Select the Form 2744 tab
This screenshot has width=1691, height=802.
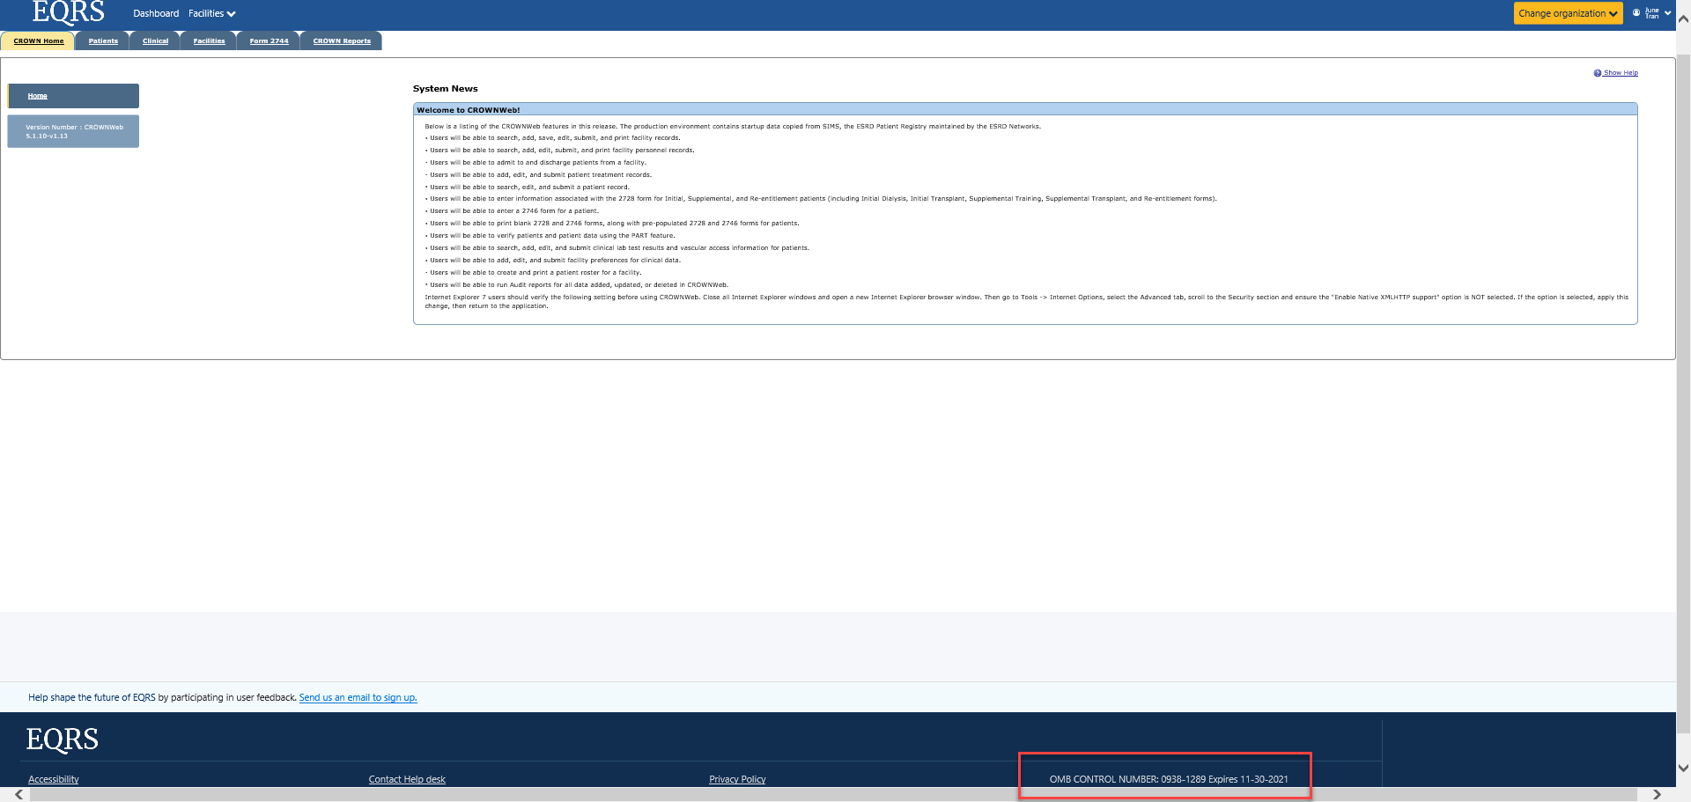(269, 41)
